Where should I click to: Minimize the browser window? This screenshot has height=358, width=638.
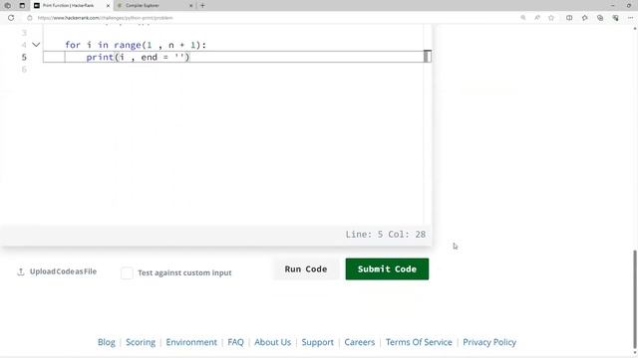[612, 6]
